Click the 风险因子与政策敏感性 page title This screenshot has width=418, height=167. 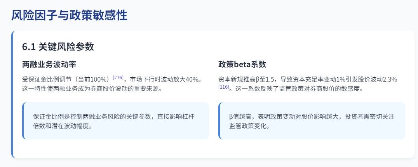(x=69, y=16)
